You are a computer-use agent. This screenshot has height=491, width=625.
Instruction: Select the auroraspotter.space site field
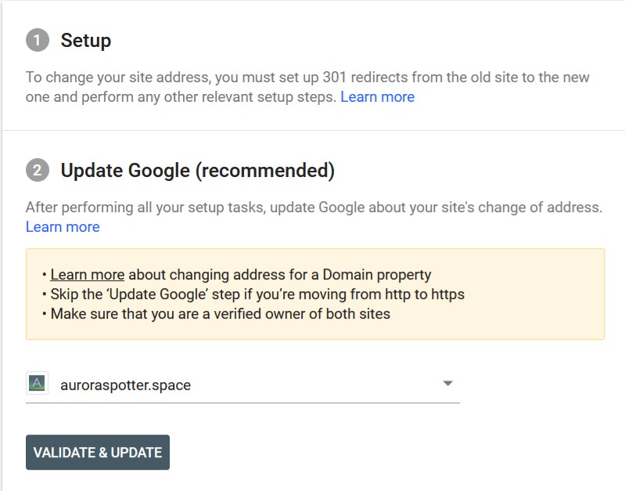235,384
